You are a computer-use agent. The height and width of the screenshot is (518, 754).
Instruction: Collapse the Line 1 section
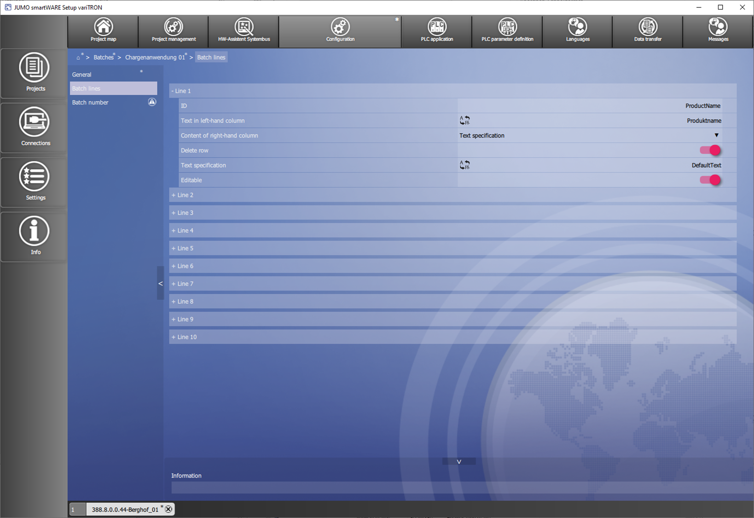point(181,91)
